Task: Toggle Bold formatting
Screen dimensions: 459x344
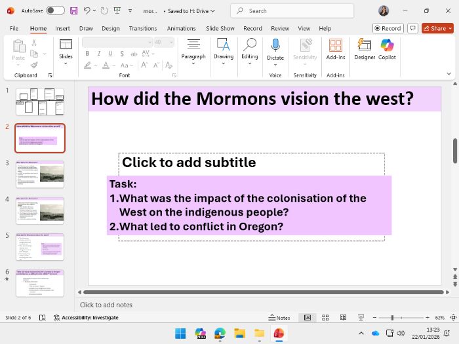Action: [x=87, y=54]
